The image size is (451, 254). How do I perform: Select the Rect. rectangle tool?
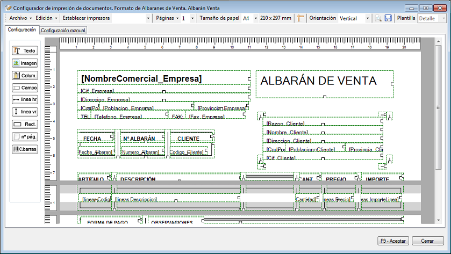(x=25, y=125)
